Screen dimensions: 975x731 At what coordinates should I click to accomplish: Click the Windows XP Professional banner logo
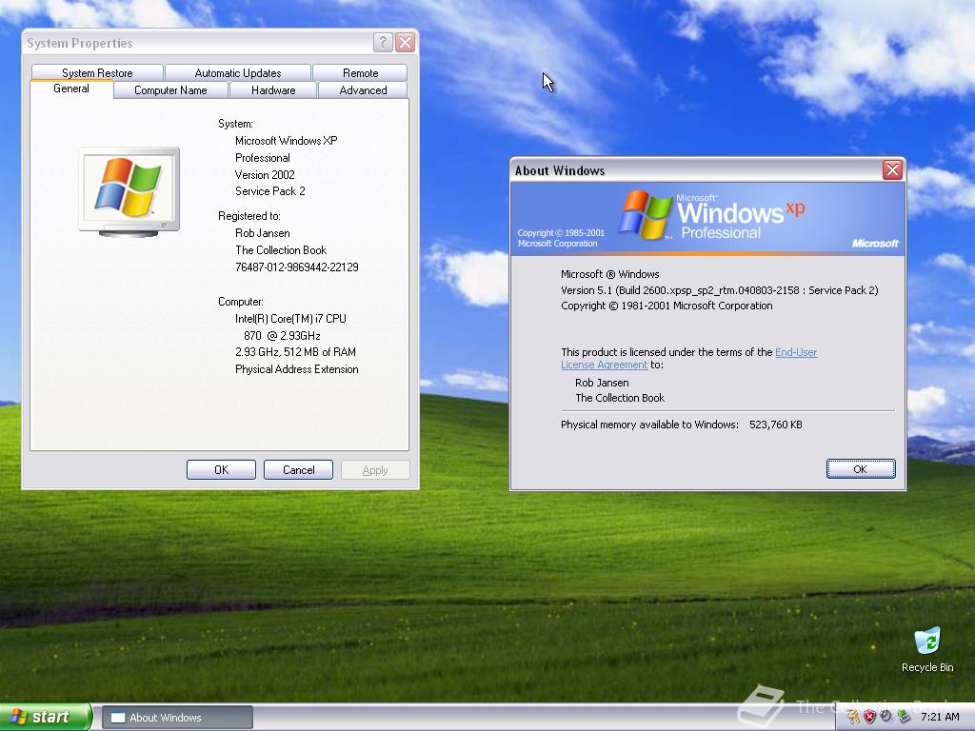710,216
